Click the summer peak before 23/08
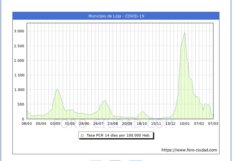This screenshot has width=233, height=161. (105, 101)
